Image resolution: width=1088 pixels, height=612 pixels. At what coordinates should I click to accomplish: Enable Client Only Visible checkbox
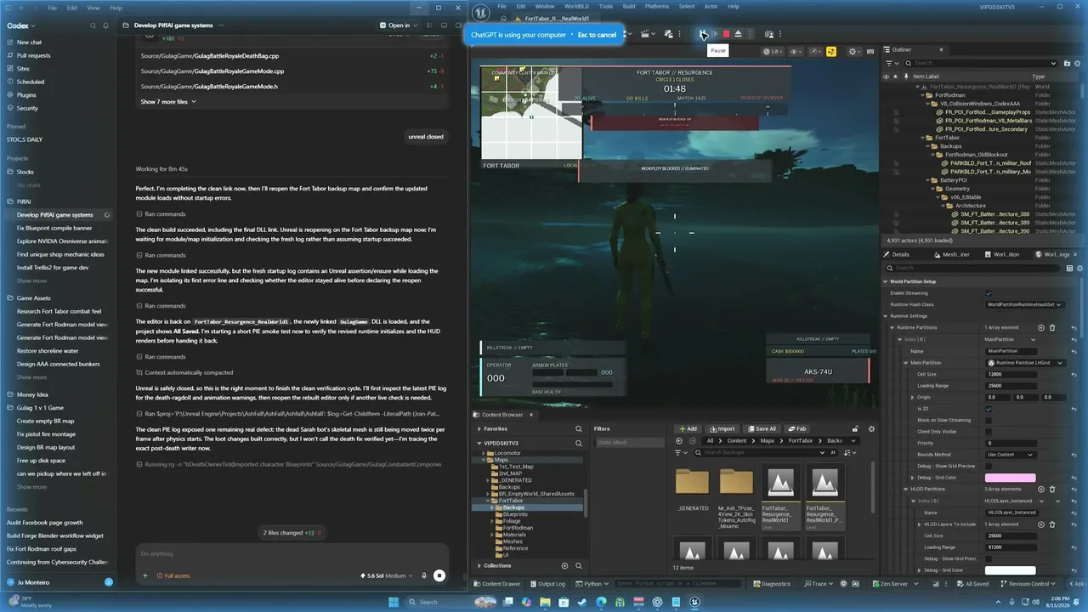[989, 432]
